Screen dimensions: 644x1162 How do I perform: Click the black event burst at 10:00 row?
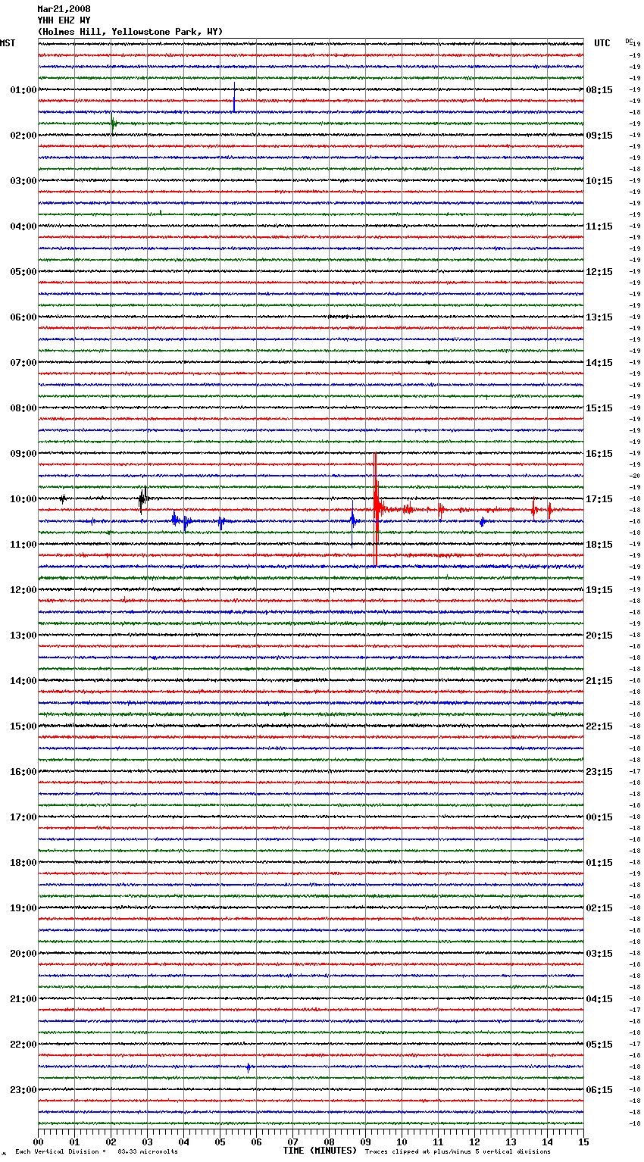pos(142,498)
